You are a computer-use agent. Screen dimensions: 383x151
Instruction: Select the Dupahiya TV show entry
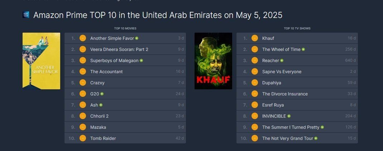tap(272, 83)
